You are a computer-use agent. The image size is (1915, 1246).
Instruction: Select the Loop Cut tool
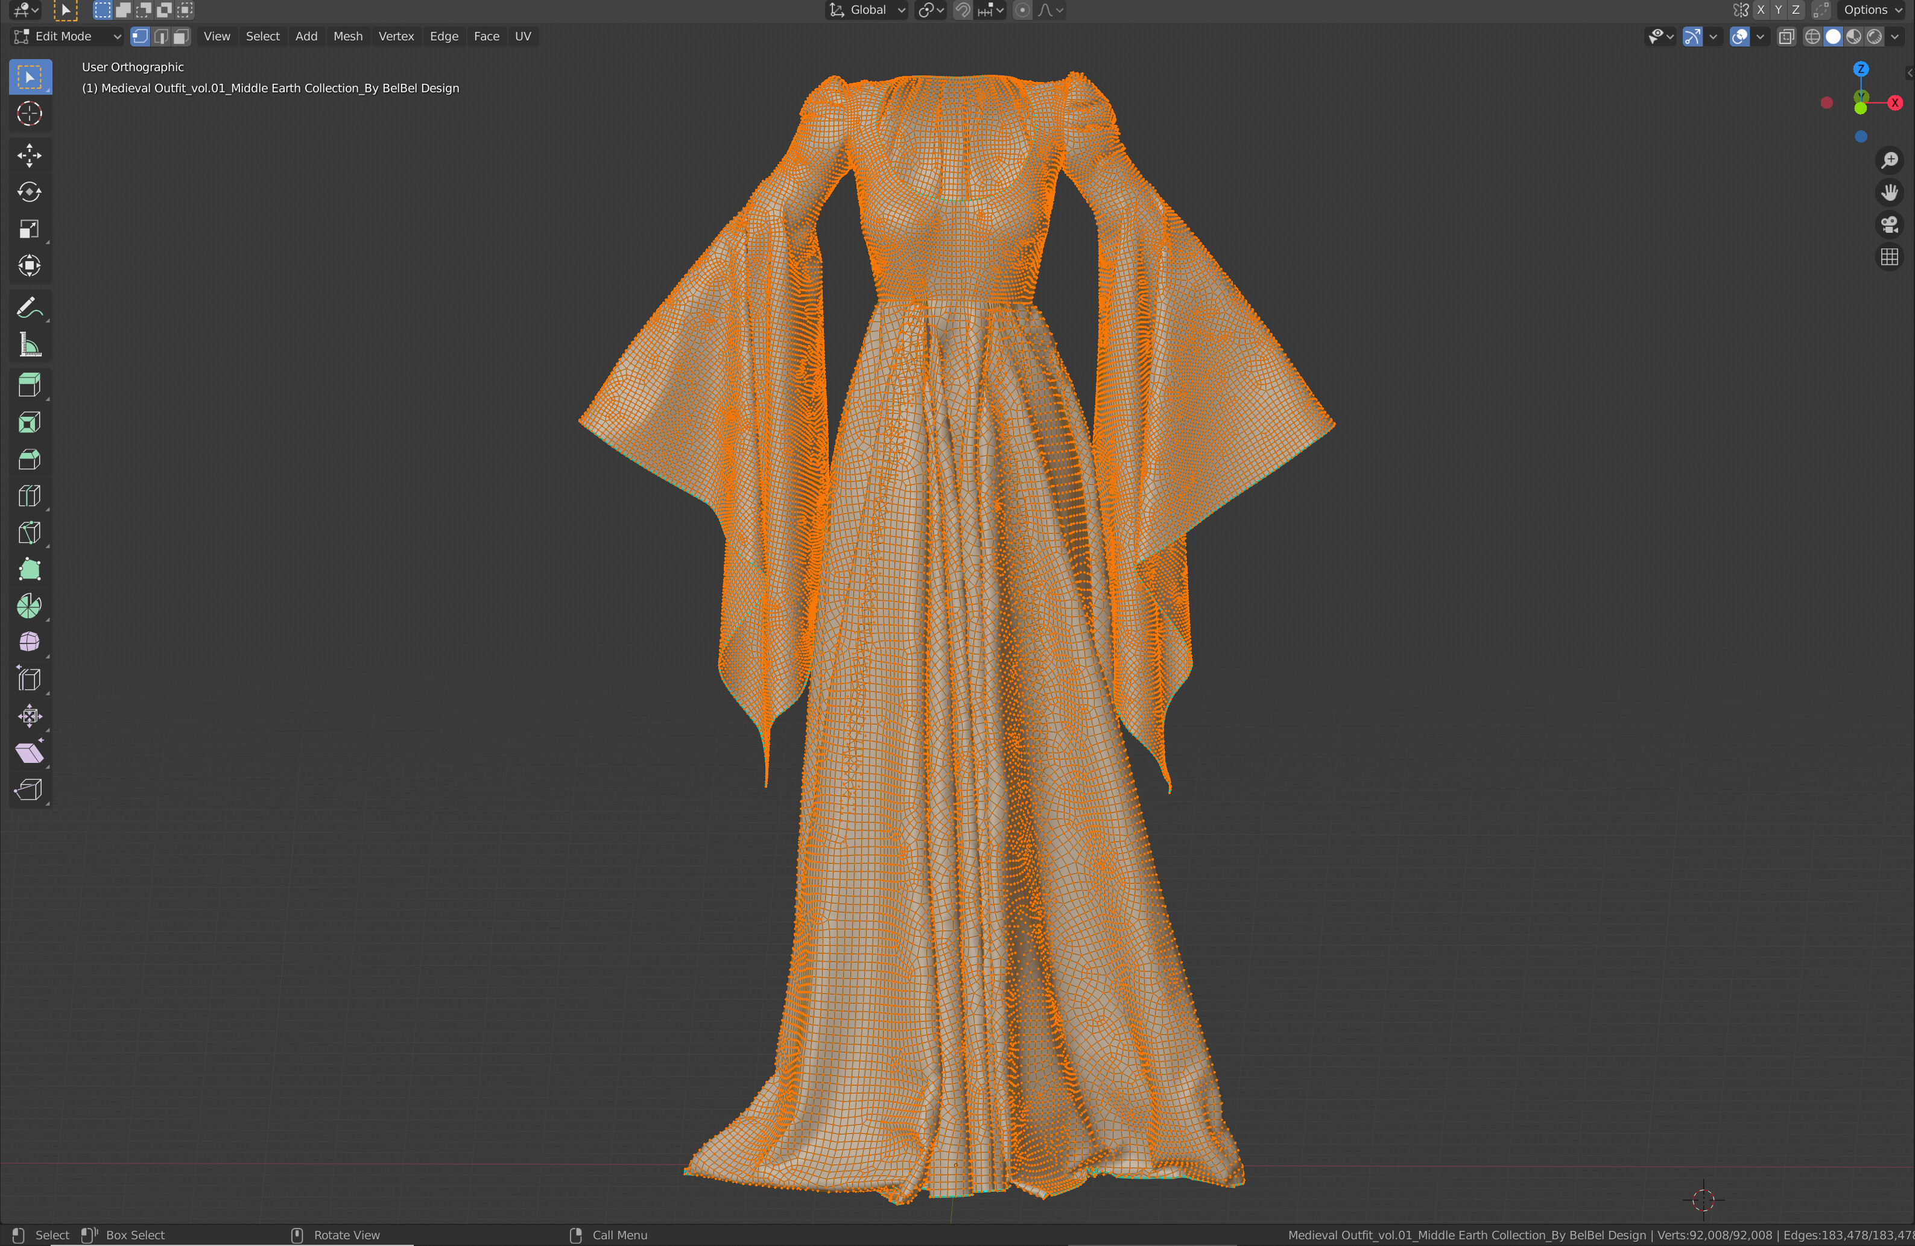(x=29, y=495)
